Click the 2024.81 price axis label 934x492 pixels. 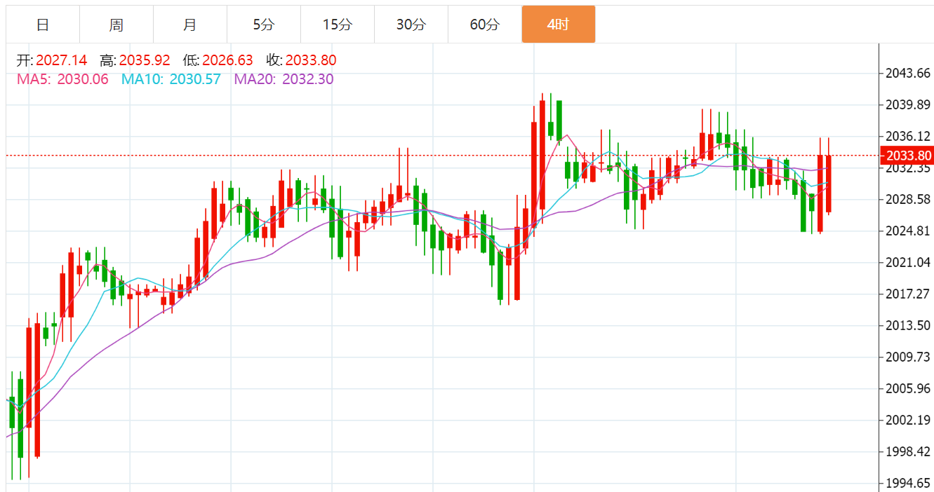[908, 231]
